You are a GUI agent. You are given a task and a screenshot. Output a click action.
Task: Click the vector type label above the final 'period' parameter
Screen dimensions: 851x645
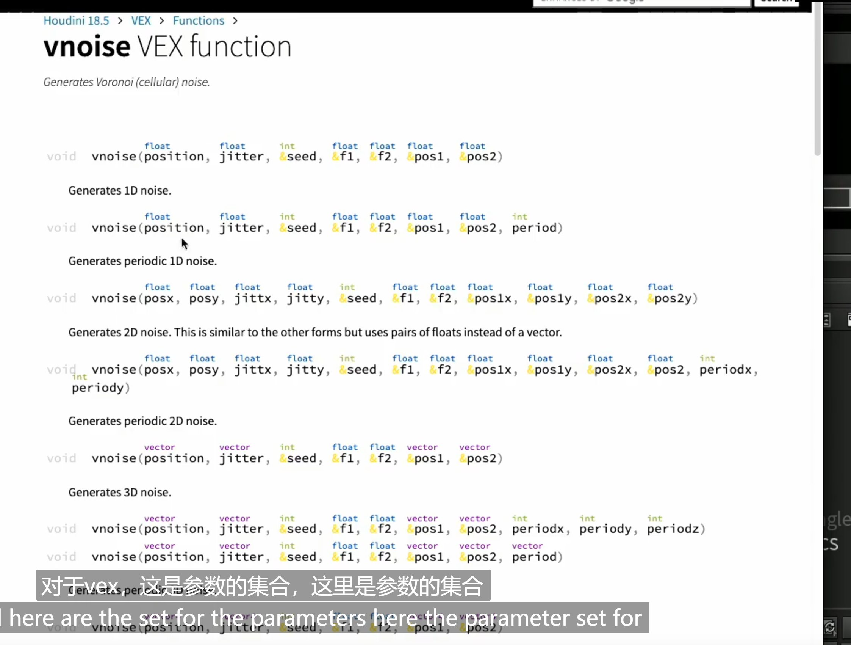pos(527,546)
